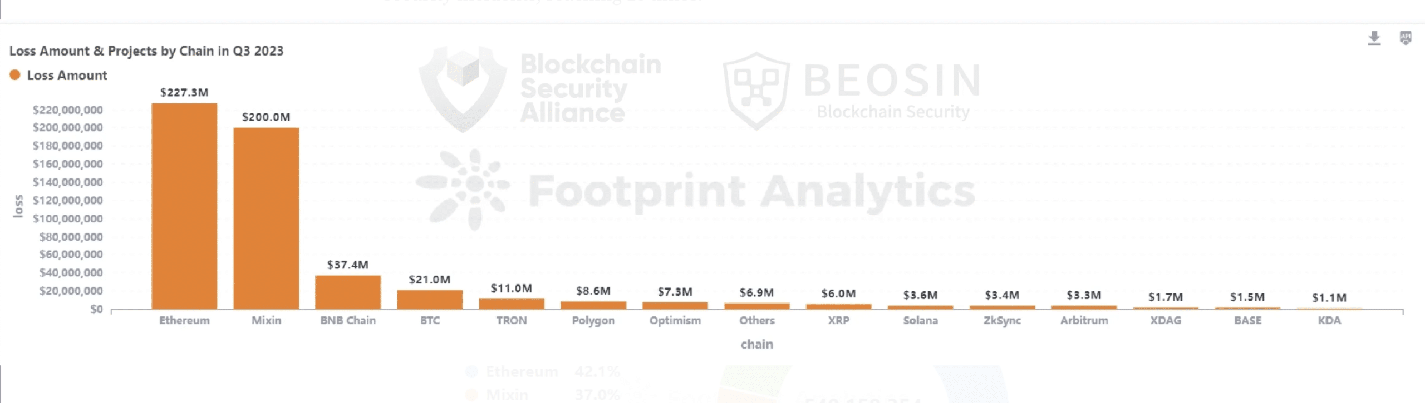Click the XRP axis label
The height and width of the screenshot is (403, 1425).
pos(838,321)
